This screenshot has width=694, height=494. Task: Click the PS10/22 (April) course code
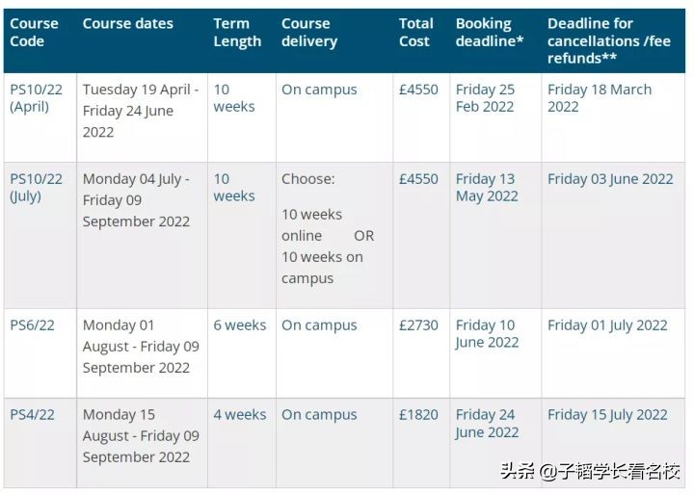(x=36, y=97)
